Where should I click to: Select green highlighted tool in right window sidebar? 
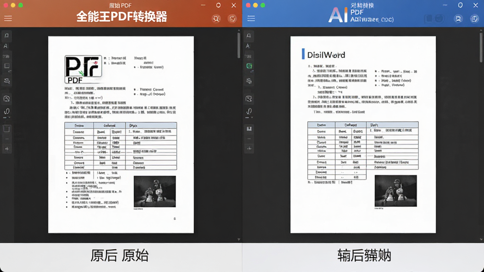tap(249, 66)
